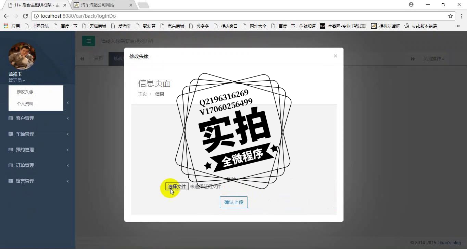Click the browser forward arrow

click(15, 16)
